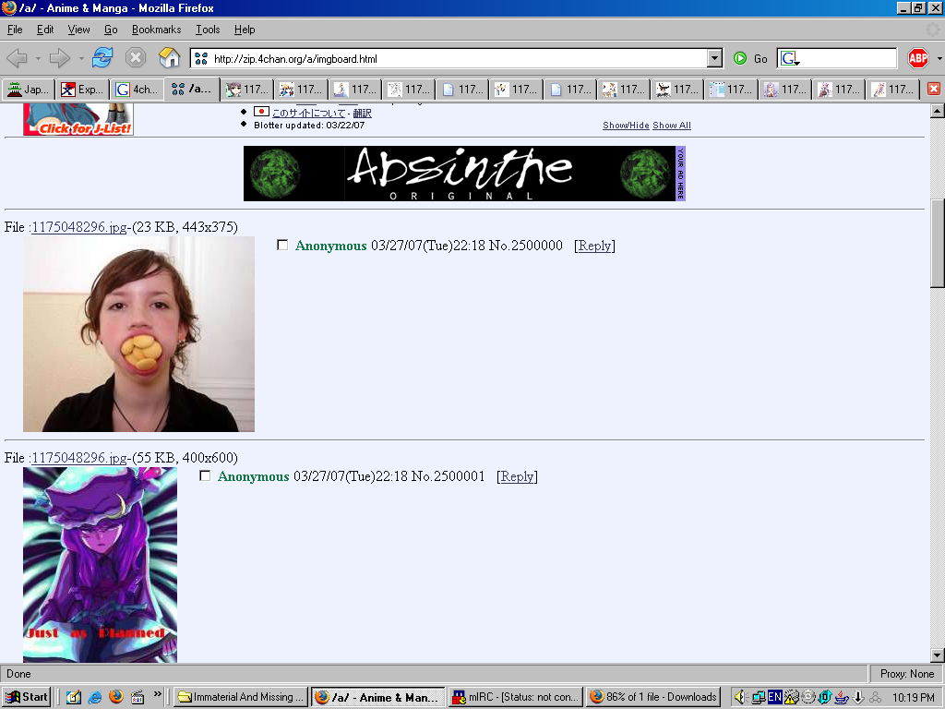Launch Internet Explorer from Quick Launch
Screen dimensions: 945x709
(x=95, y=697)
